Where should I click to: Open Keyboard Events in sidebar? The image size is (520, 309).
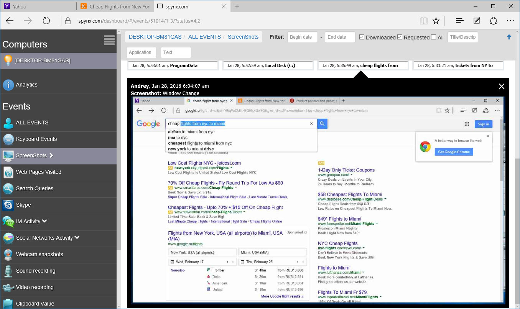pos(58,139)
